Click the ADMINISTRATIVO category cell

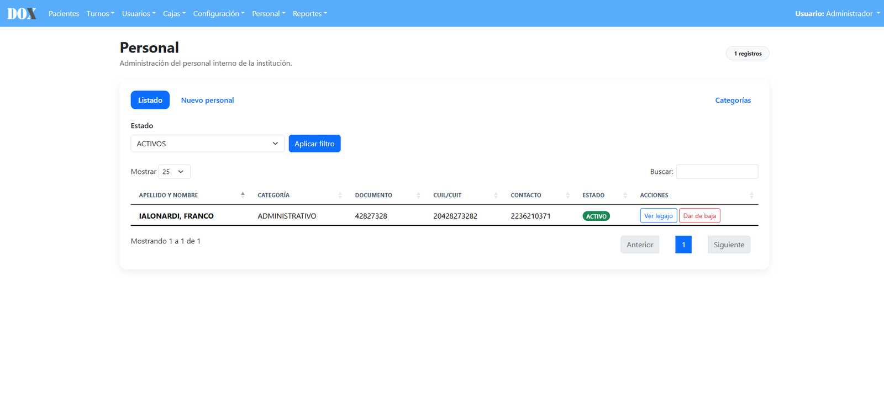pos(287,216)
